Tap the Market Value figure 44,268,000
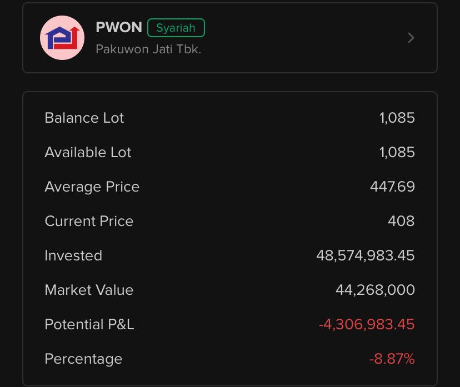Screen dimensions: 460x387 pos(375,290)
